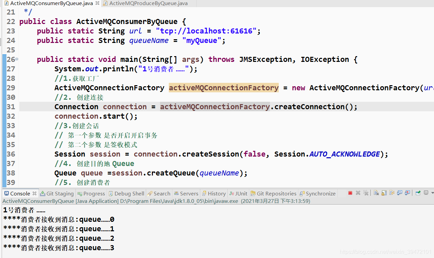Click AUTO_ACKNOWLEDGE constant on line 36
The height and width of the screenshot is (258, 434).
[x=345, y=154]
